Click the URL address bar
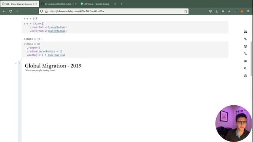This screenshot has width=253, height=142. (x=113, y=11)
